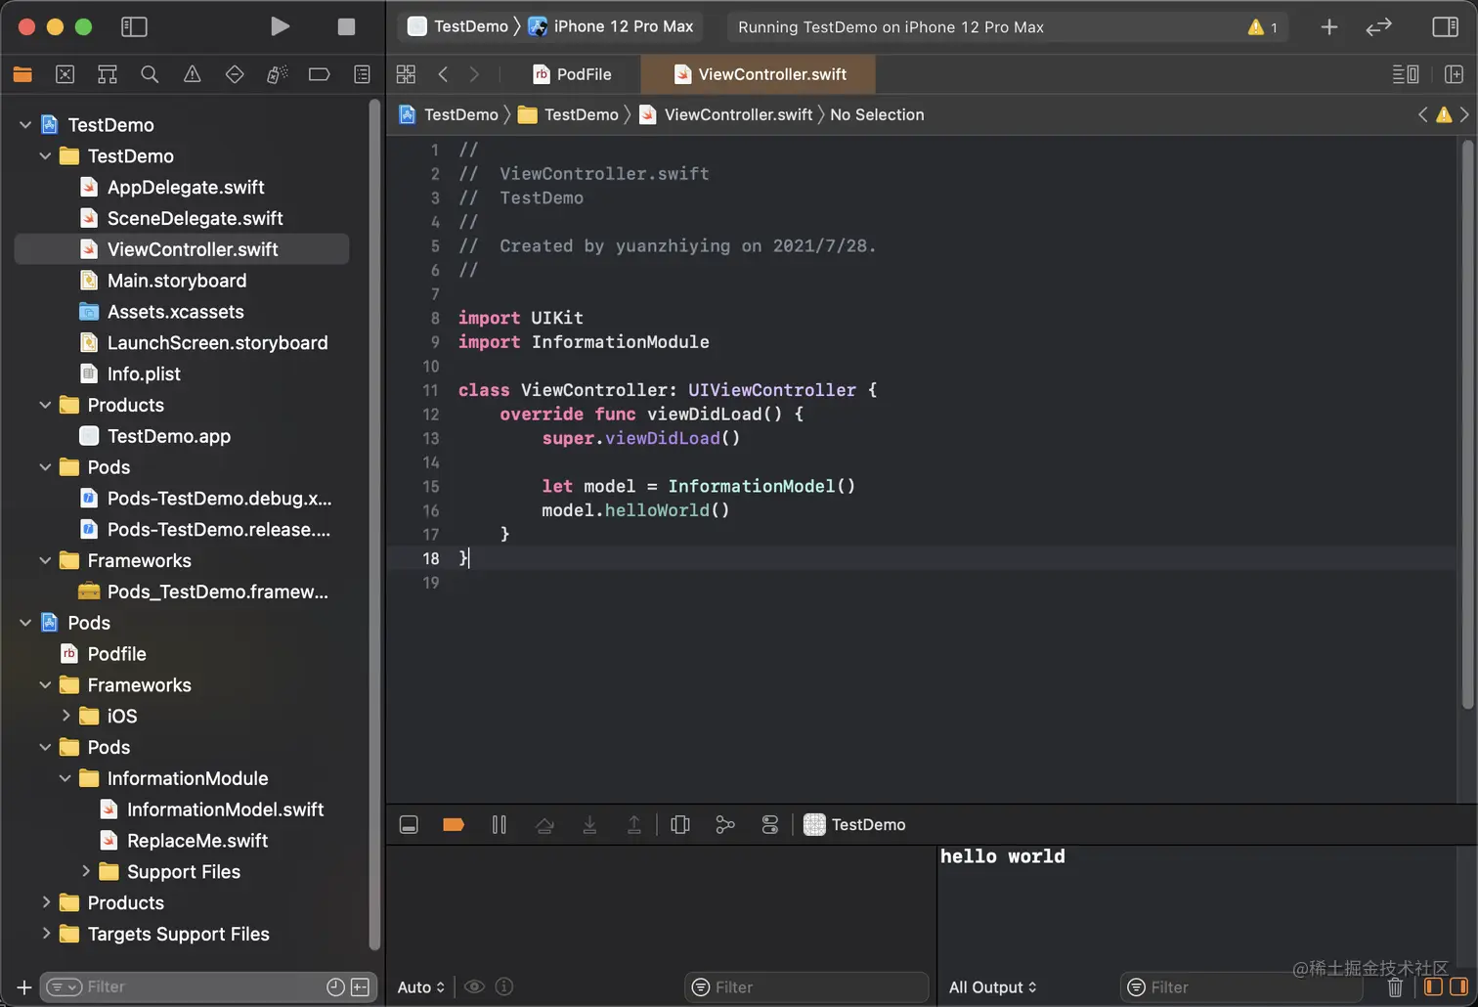Stop the running TestDemo app
The height and width of the screenshot is (1007, 1478).
tap(346, 26)
